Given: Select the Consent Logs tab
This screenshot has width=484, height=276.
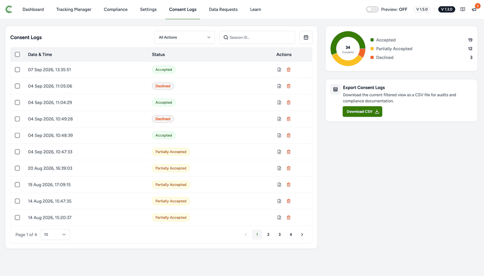Looking at the screenshot, I should [x=183, y=9].
